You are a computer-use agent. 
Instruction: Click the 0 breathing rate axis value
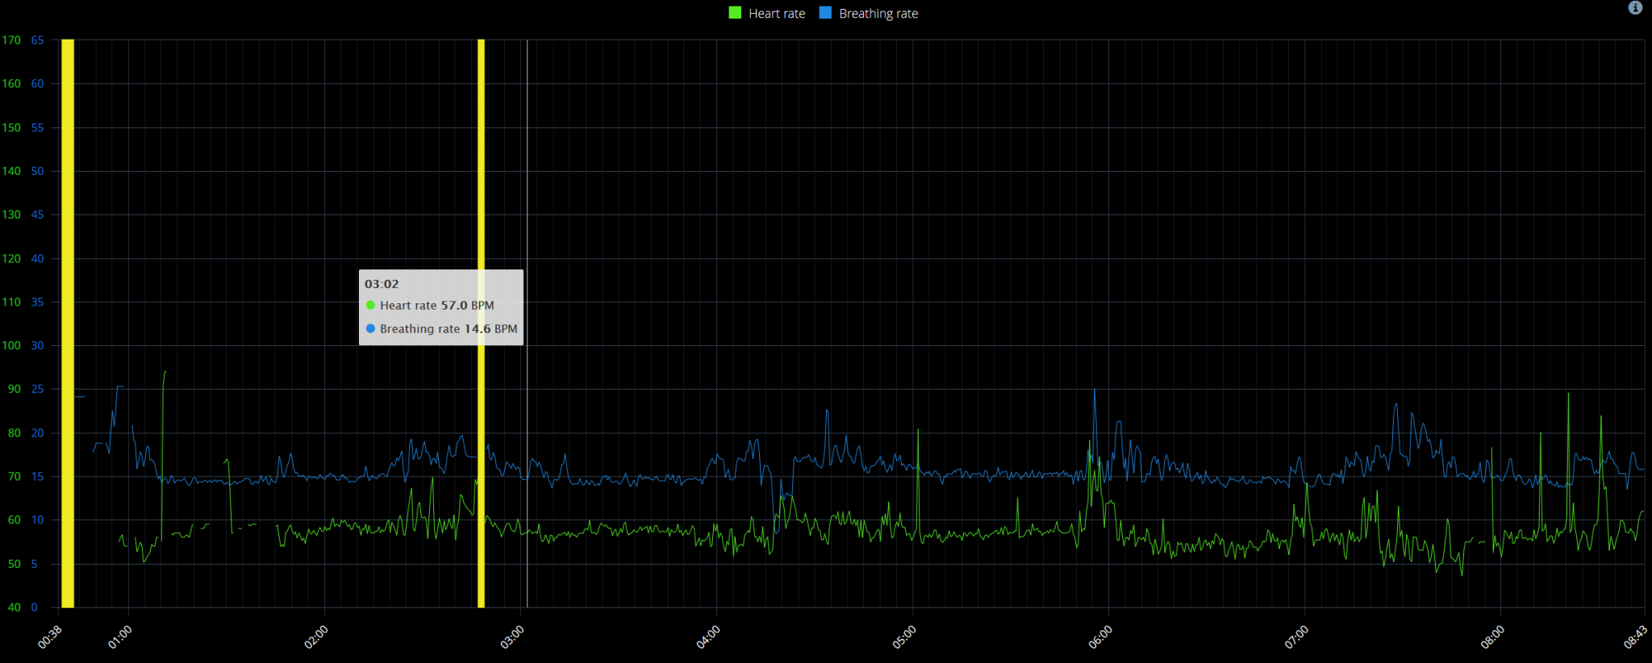click(34, 607)
